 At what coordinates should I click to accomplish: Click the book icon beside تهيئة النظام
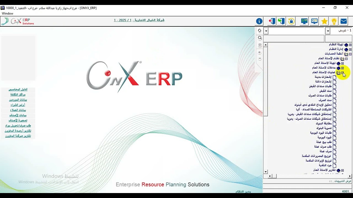[x=346, y=45]
